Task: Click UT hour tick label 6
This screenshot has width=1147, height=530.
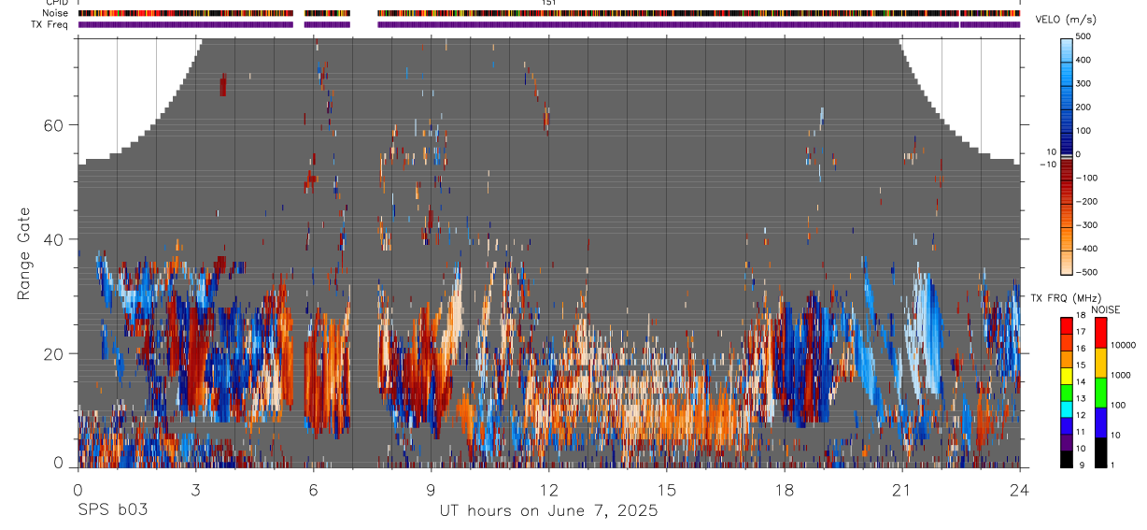Action: point(314,489)
